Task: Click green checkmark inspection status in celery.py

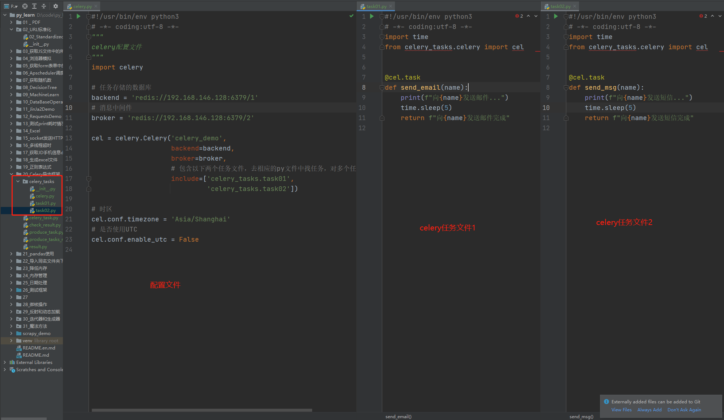Action: [x=351, y=16]
